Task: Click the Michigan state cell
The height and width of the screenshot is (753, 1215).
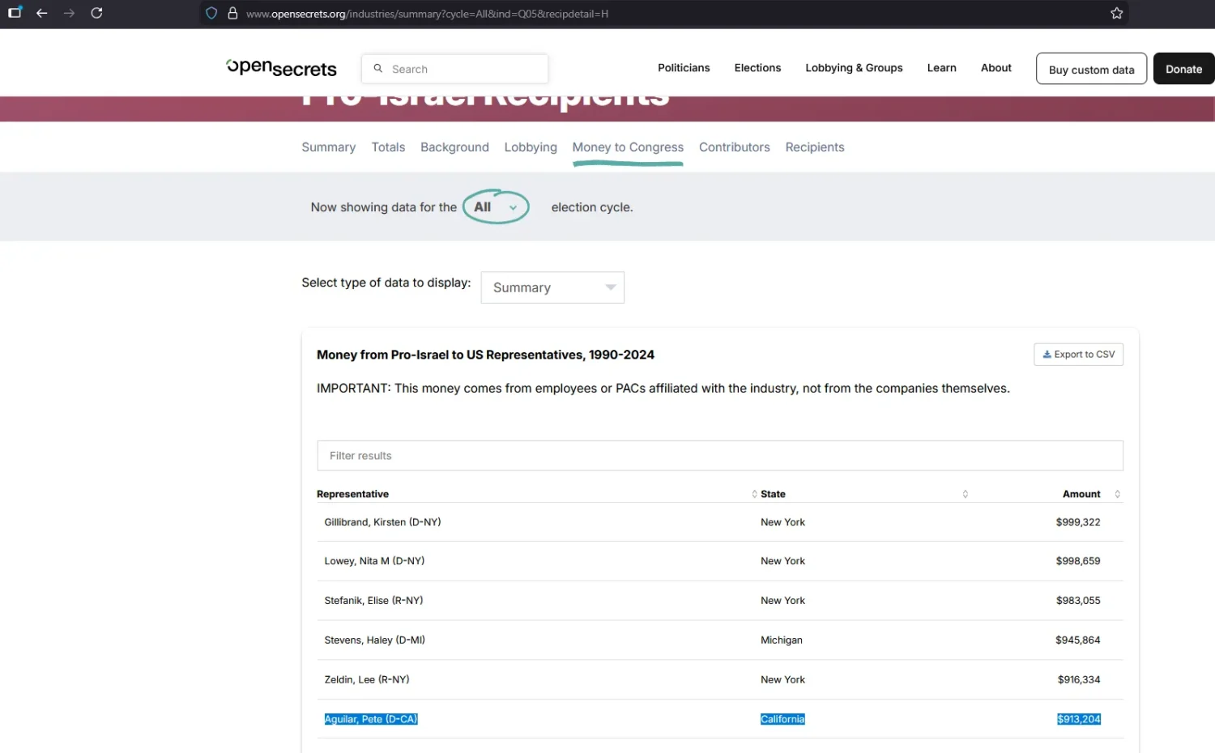Action: tap(782, 640)
